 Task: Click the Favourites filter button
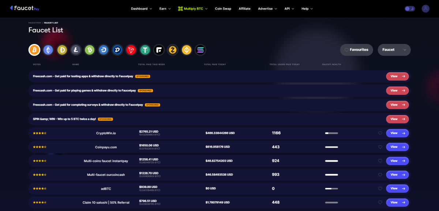click(x=356, y=50)
